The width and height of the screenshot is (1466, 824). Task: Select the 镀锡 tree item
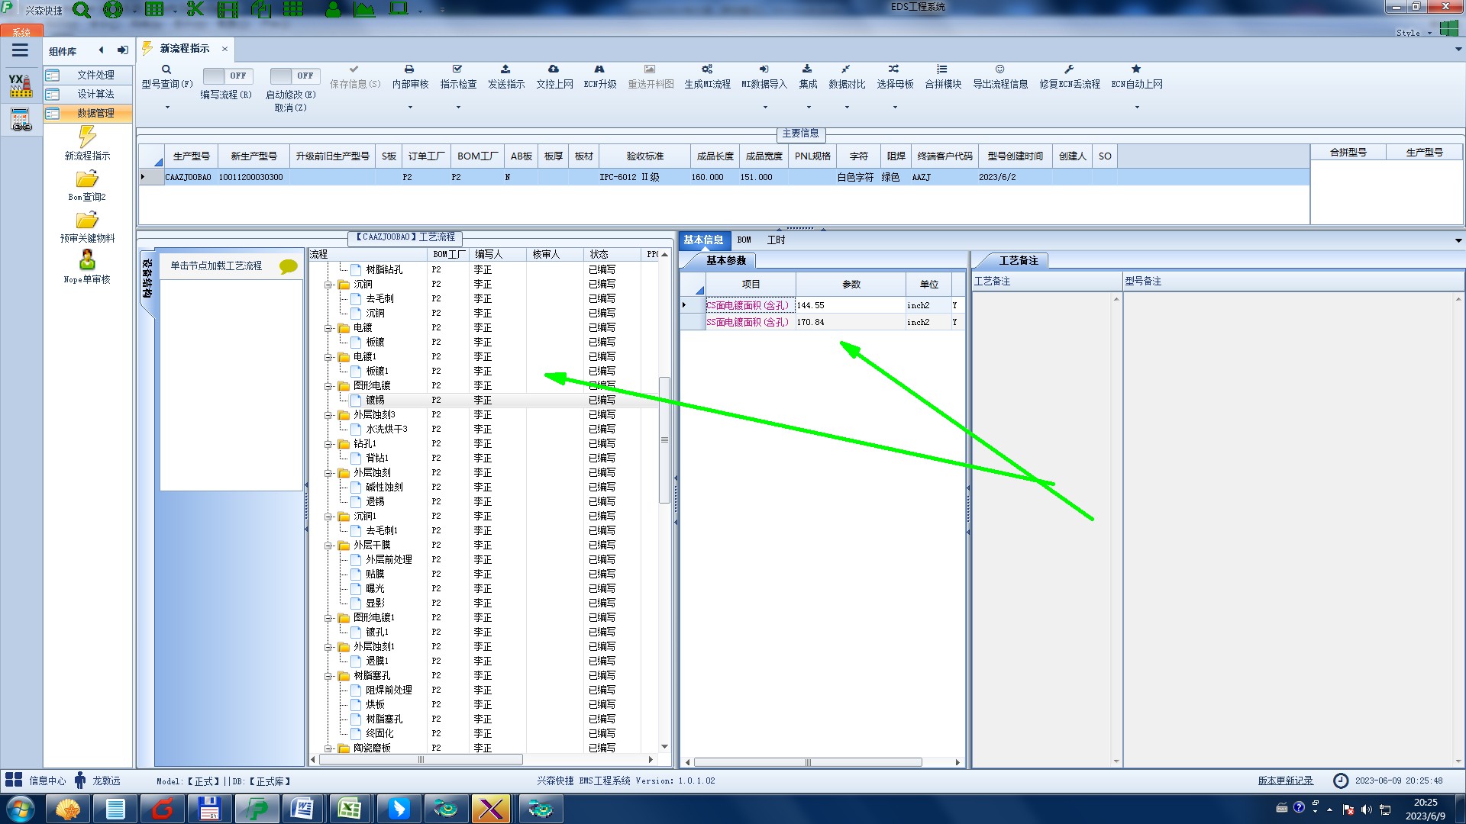(x=375, y=400)
